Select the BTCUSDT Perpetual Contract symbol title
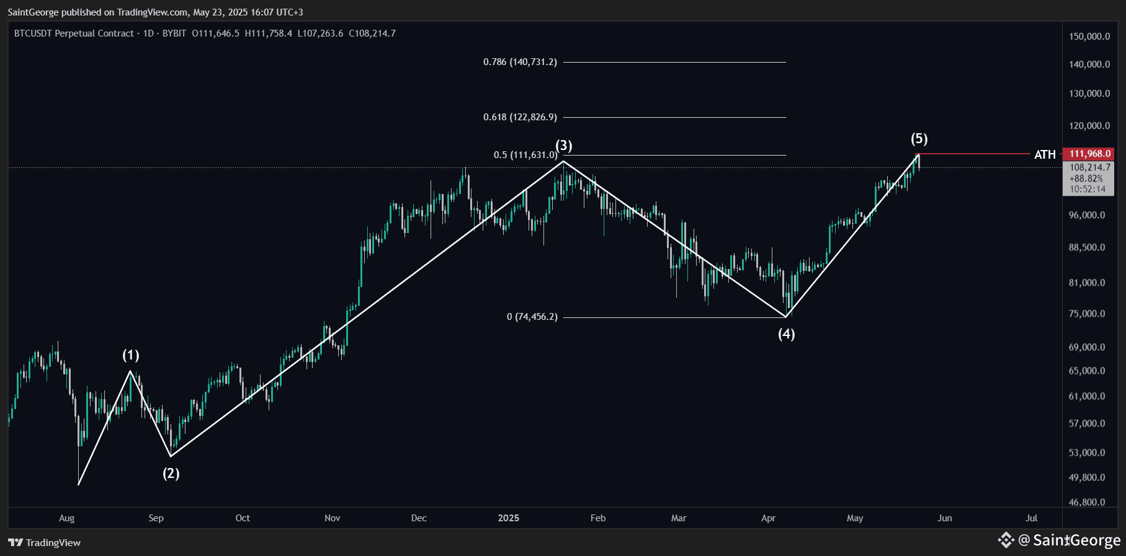Image resolution: width=1126 pixels, height=556 pixels. (x=74, y=33)
